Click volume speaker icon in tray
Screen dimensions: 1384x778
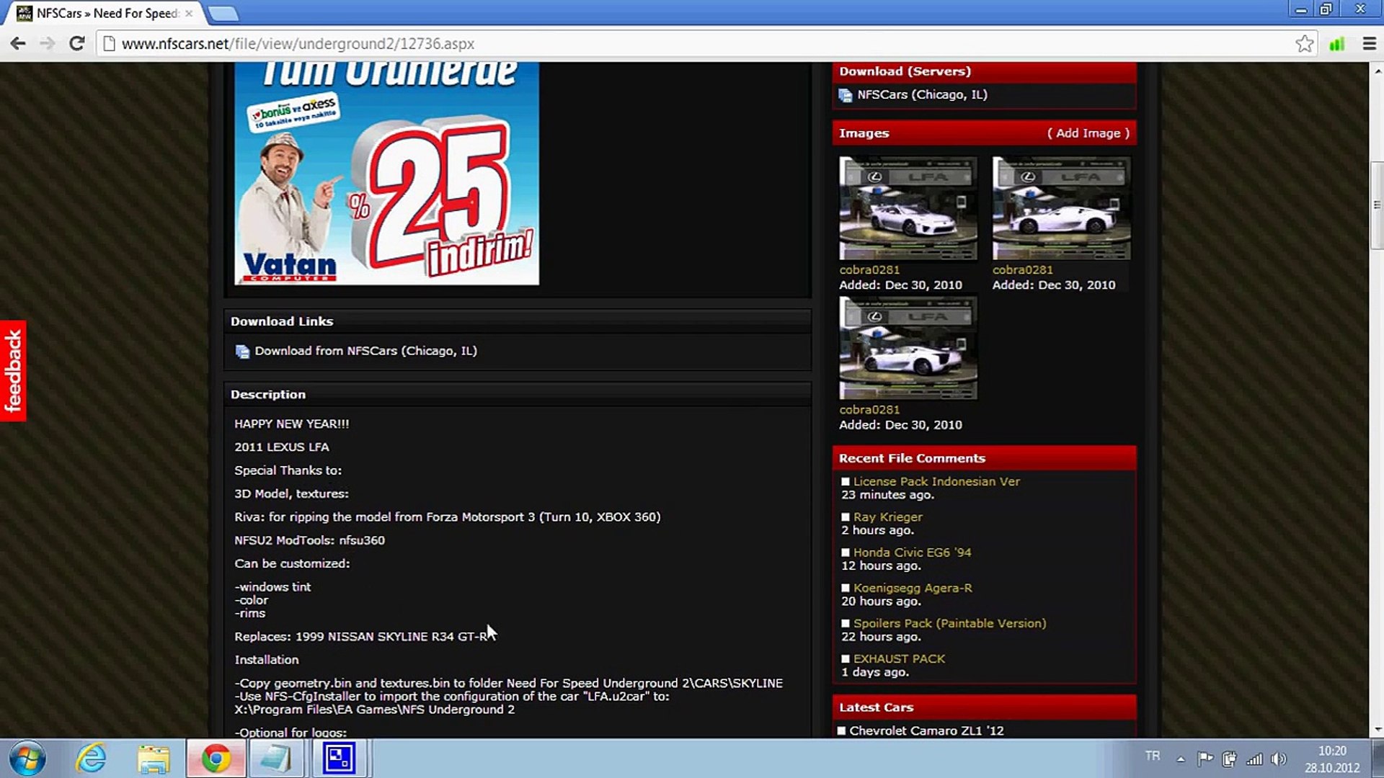pyautogui.click(x=1279, y=759)
